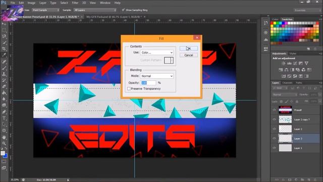
Task: Switch to My GFX Pack document tab
Action: (x=114, y=17)
